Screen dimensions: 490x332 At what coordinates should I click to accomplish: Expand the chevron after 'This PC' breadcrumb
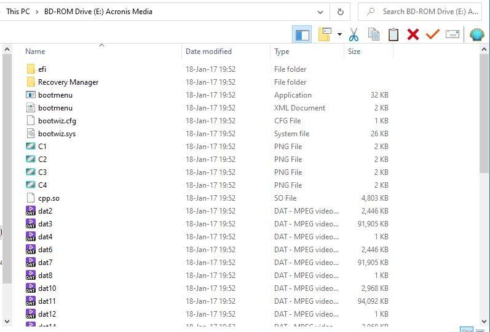point(37,12)
